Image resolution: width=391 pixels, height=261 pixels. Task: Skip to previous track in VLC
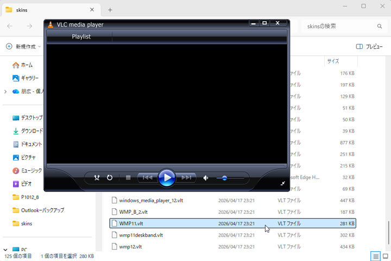pyautogui.click(x=148, y=178)
